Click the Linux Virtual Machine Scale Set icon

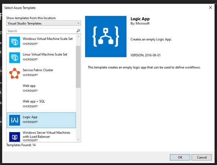[x=15, y=57]
